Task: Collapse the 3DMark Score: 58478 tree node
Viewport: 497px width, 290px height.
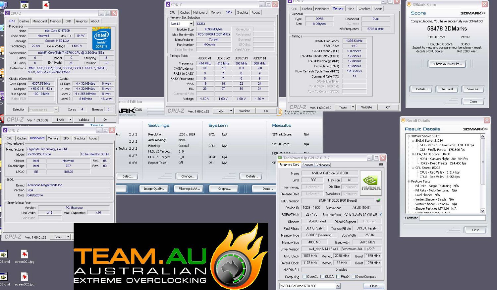Action: (409, 136)
